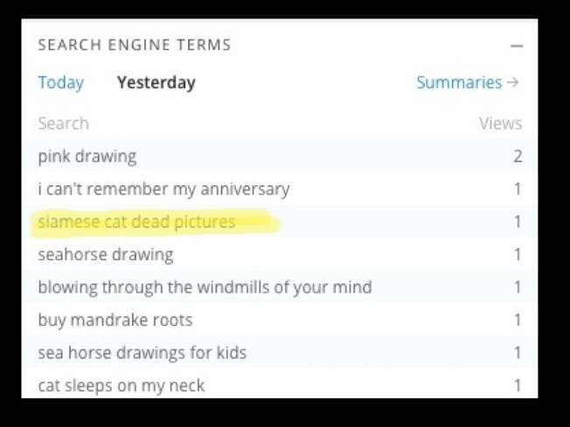Open the 'seahorse drawing' search term
Viewport: 570px width, 427px height.
coord(105,254)
